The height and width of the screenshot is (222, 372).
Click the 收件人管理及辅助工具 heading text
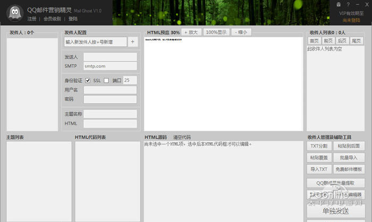329,137
